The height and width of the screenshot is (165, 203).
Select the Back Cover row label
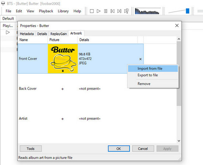coord(28,88)
